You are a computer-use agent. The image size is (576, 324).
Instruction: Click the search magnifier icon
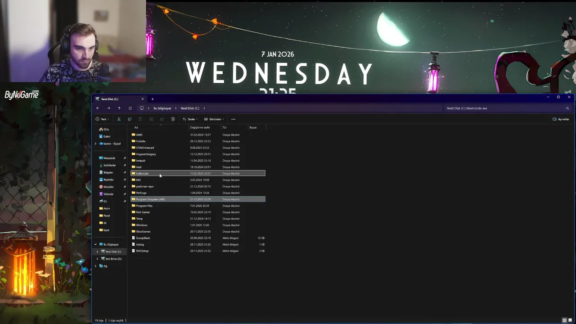click(x=567, y=108)
